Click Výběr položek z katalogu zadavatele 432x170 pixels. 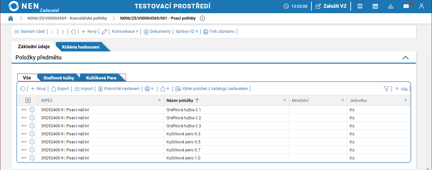click(212, 89)
